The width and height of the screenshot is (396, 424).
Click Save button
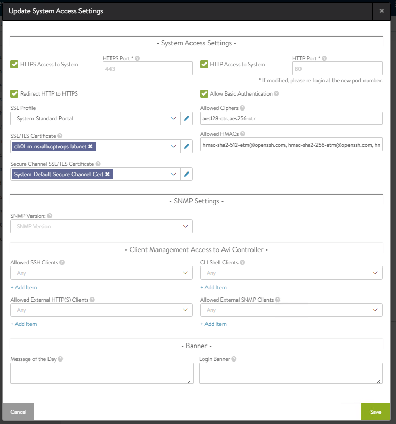[375, 412]
